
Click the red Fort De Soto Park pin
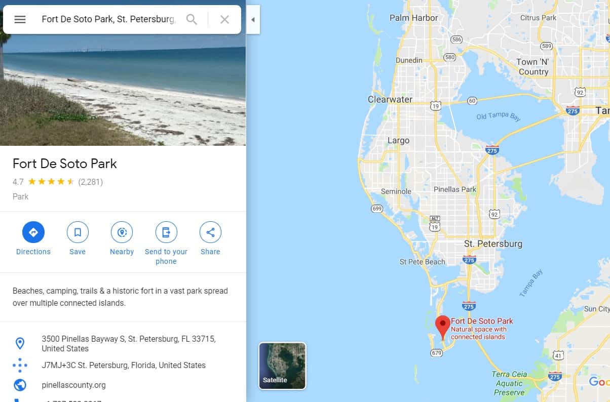(x=443, y=328)
